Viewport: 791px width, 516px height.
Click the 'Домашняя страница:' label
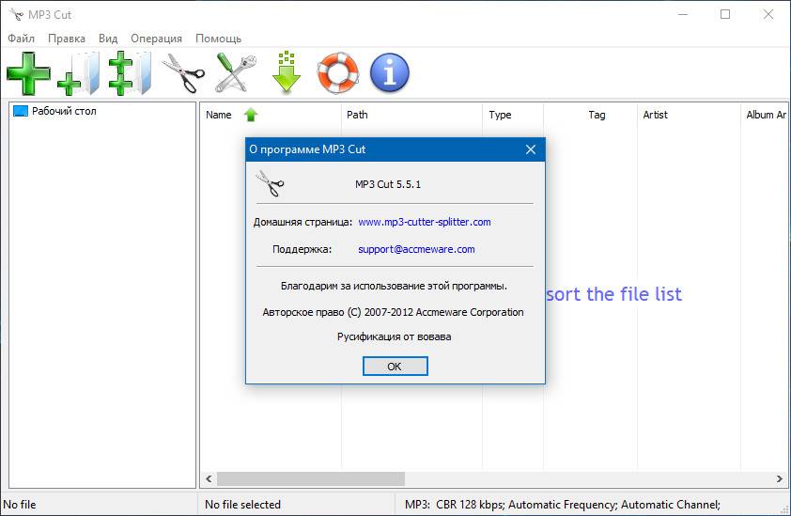click(x=302, y=222)
